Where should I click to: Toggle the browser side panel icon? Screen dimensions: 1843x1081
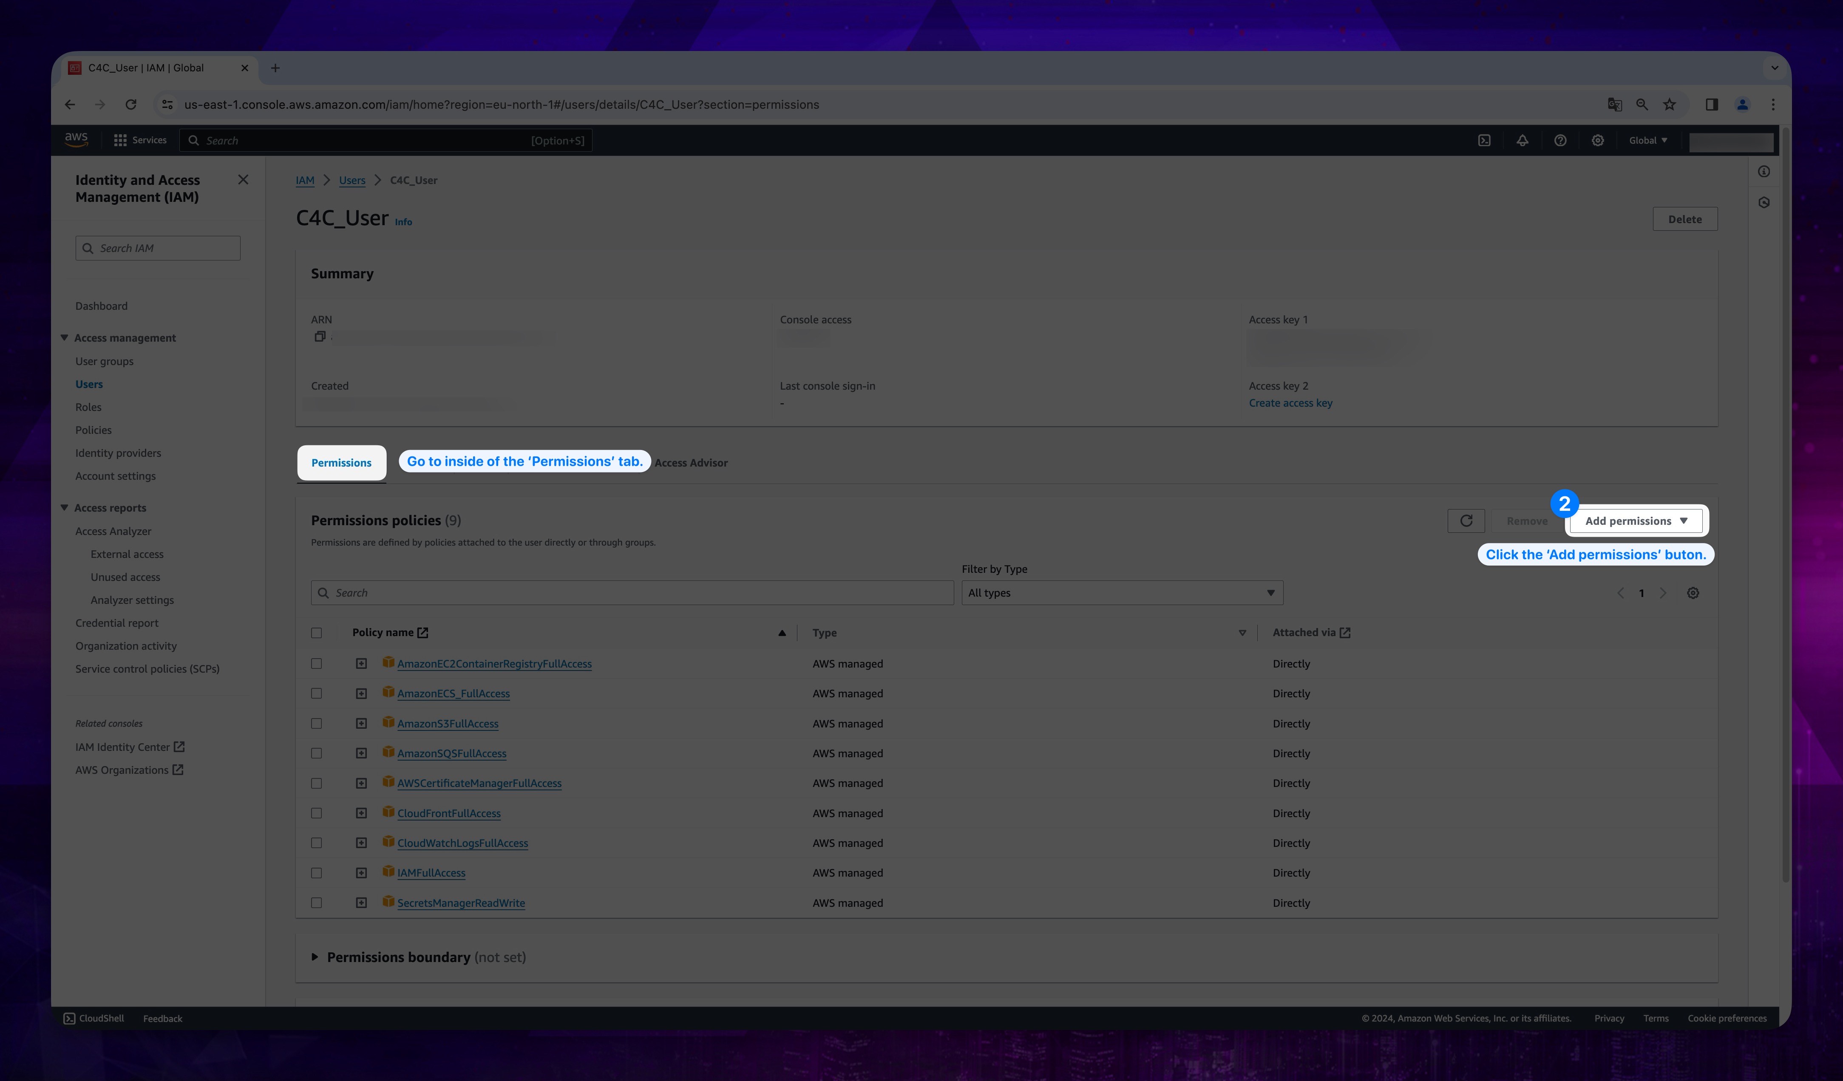(x=1711, y=105)
